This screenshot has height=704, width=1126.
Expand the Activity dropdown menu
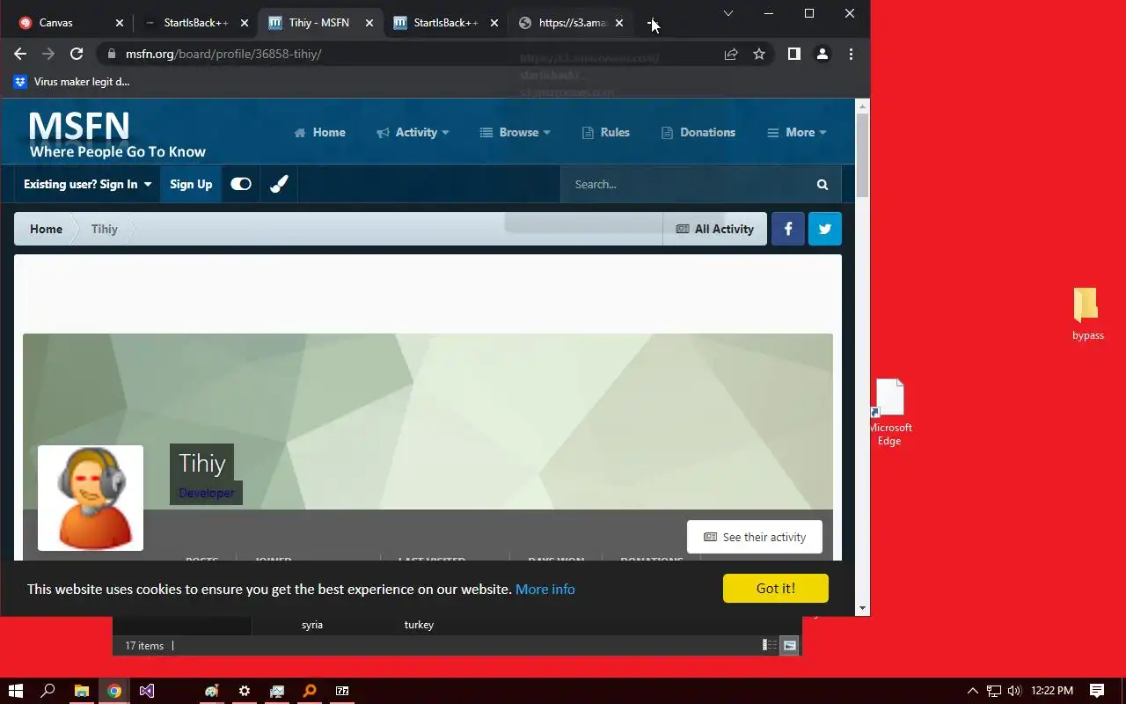[x=413, y=132]
